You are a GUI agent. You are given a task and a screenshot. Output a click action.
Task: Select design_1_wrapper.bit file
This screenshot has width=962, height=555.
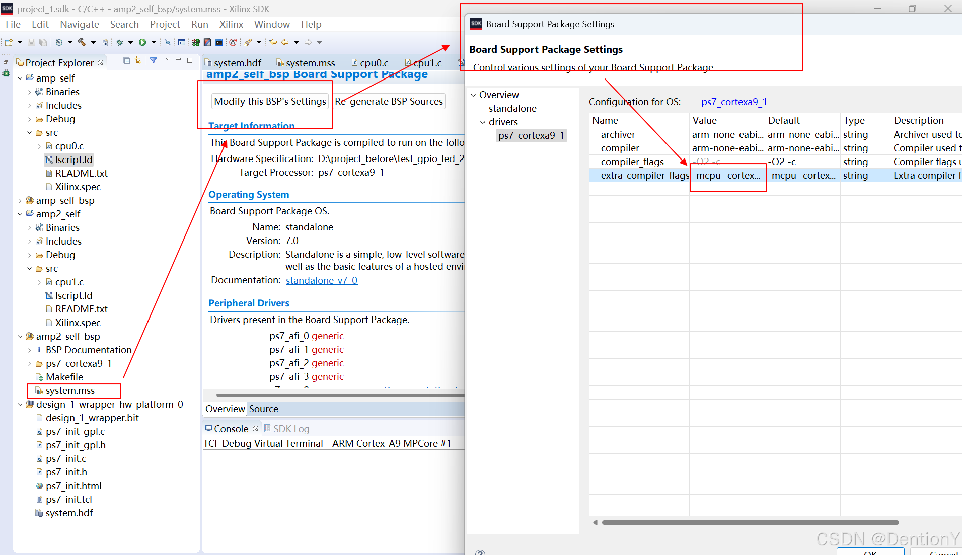point(88,418)
